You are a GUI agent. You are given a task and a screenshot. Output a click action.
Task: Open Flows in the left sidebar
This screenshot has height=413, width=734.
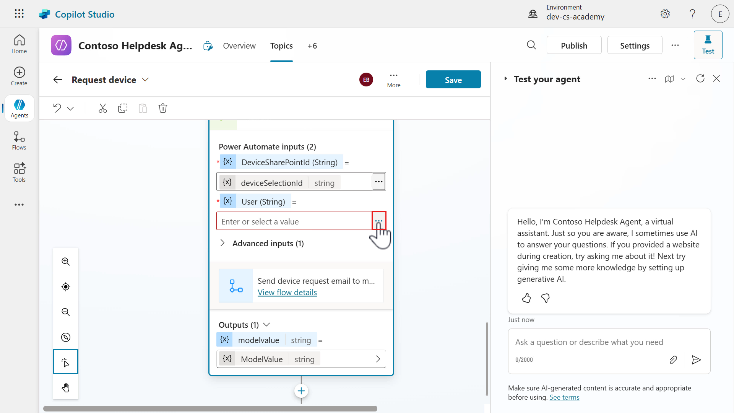19,141
